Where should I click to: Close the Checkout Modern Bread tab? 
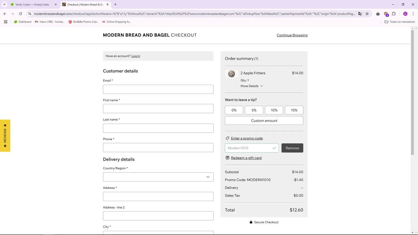pos(108,4)
